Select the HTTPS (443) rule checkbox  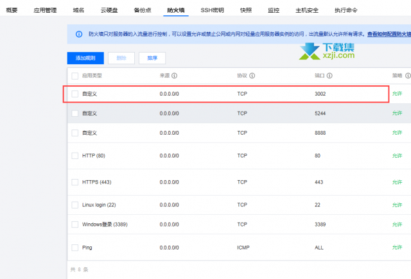pos(75,182)
